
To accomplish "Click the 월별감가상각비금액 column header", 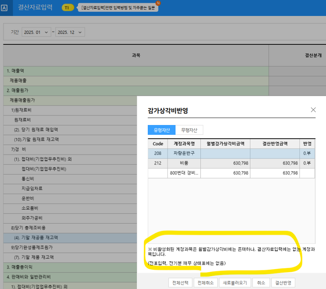I will 225,143.
